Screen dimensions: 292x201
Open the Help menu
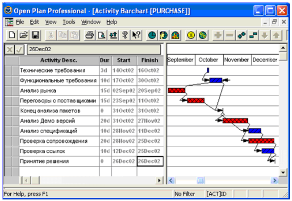[112, 22]
